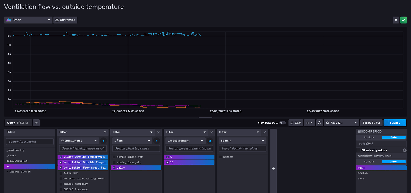The image size is (411, 193).
Task: Open Filter mode dropdown in the domain card
Action: tap(239, 132)
